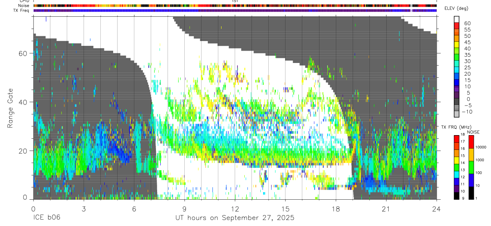Click the TX Freq color strip above the plot
491x226 pixels.
pyautogui.click(x=235, y=10)
